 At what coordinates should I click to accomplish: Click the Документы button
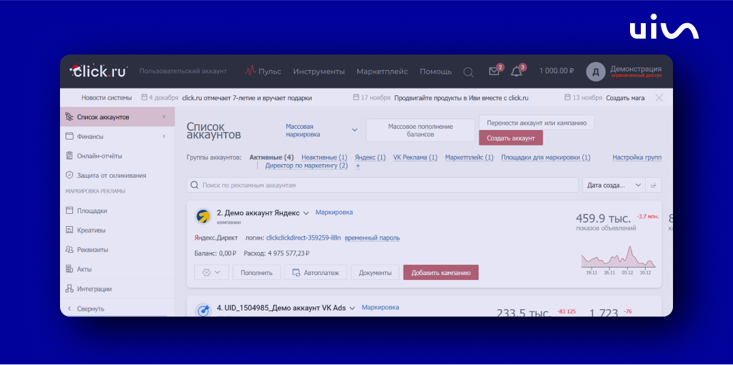[375, 272]
